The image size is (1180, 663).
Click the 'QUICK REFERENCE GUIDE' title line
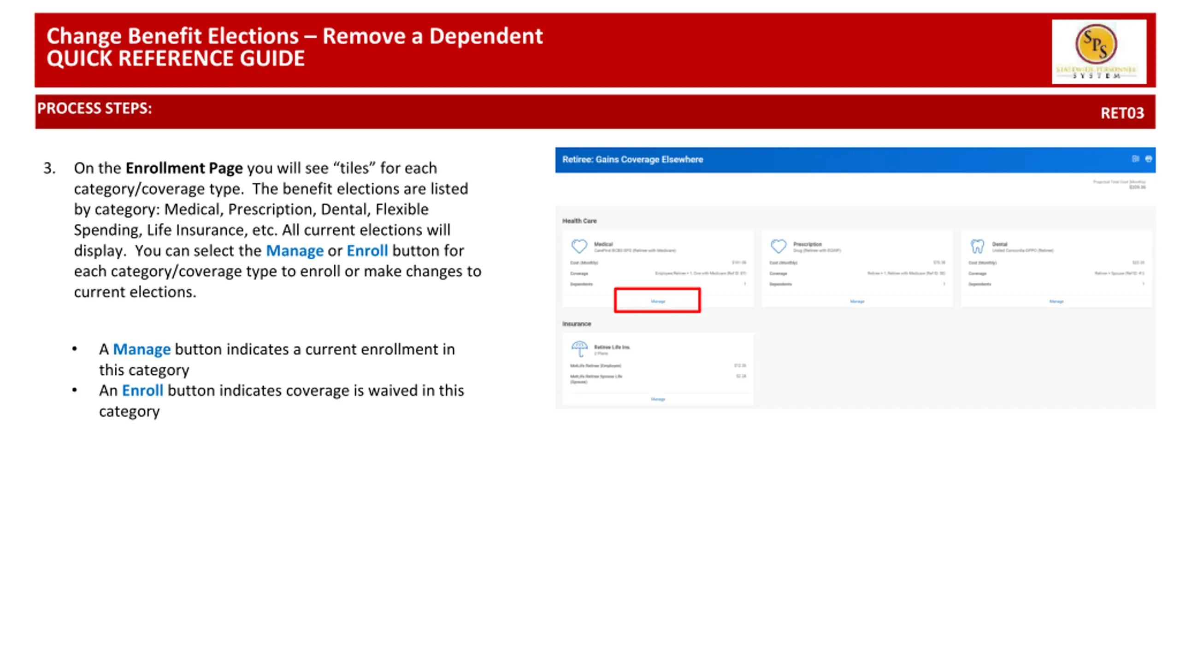[176, 58]
